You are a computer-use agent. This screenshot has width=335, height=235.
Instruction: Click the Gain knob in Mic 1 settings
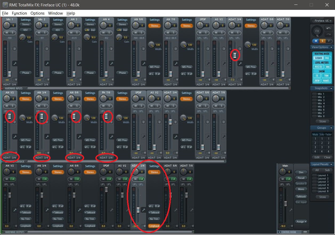click(x=22, y=38)
